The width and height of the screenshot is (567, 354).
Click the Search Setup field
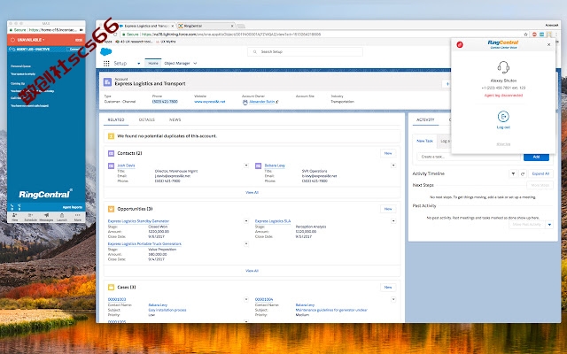coord(305,52)
